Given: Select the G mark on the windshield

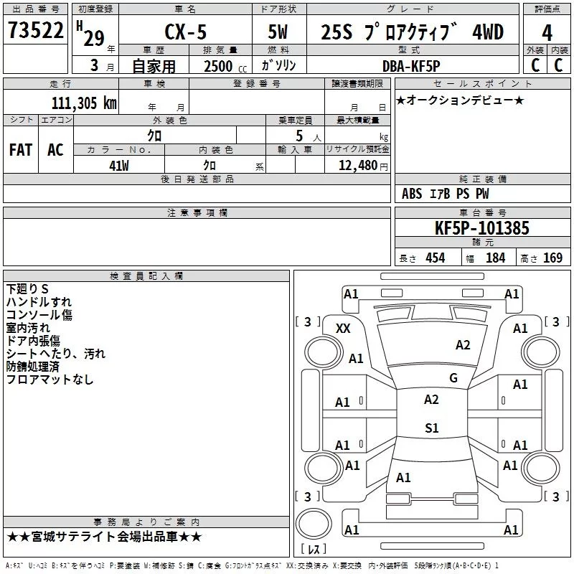Looking at the screenshot, I should pos(453,377).
